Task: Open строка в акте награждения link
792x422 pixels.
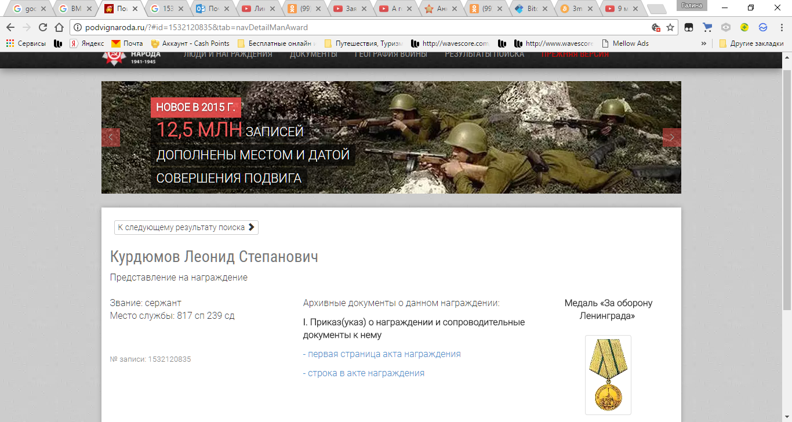Action: pyautogui.click(x=364, y=373)
